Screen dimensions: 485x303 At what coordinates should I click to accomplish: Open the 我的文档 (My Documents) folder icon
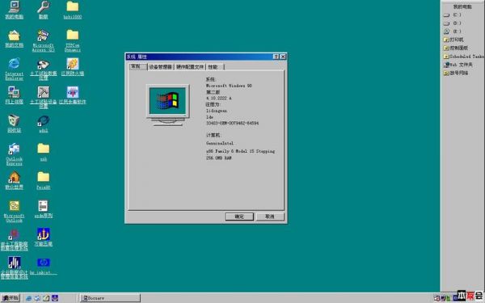15,39
